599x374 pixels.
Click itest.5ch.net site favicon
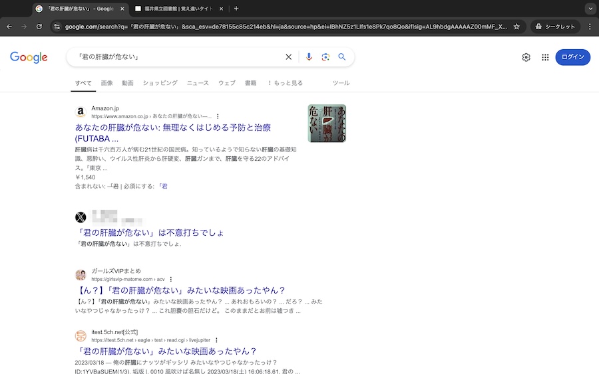click(x=81, y=336)
